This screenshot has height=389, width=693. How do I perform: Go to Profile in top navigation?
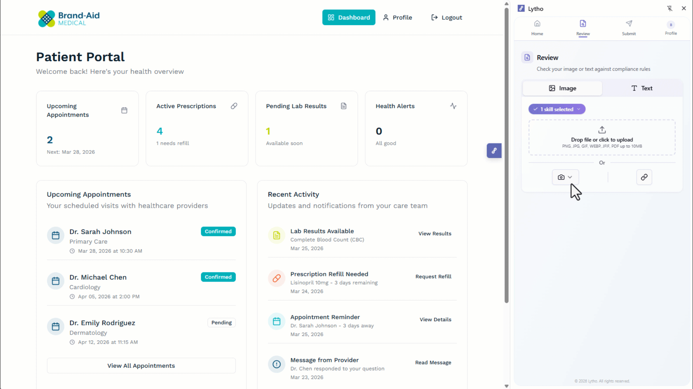(397, 17)
